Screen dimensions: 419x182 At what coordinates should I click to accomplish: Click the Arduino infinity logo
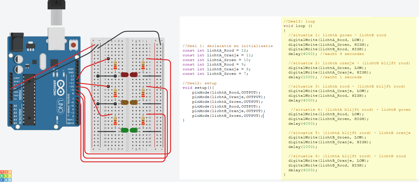(x=61, y=87)
